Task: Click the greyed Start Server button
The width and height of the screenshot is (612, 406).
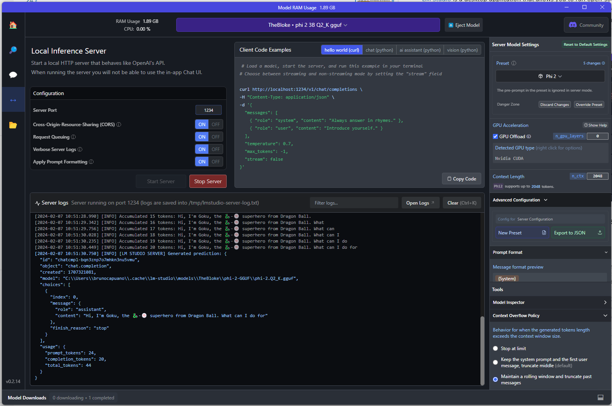Action: coord(161,181)
